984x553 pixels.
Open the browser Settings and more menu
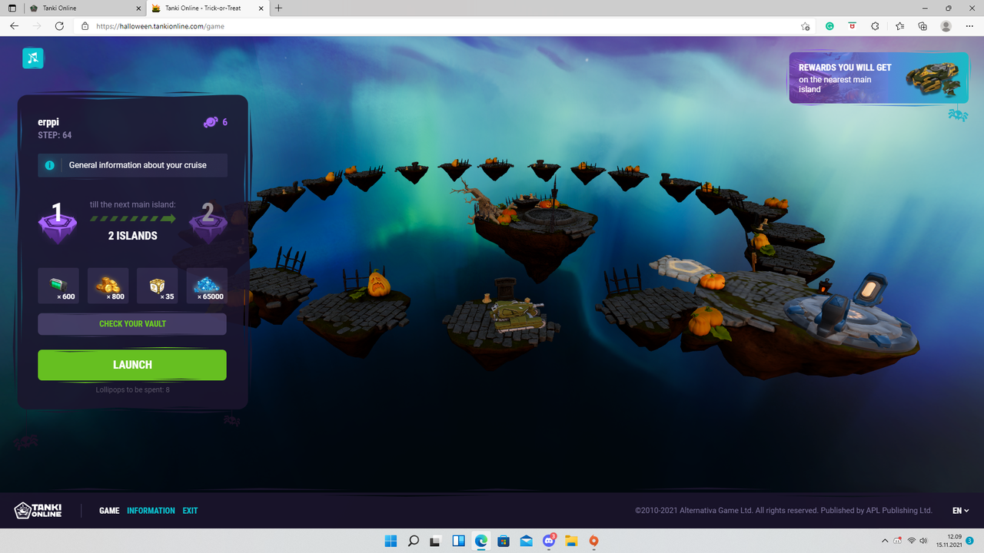tap(969, 26)
